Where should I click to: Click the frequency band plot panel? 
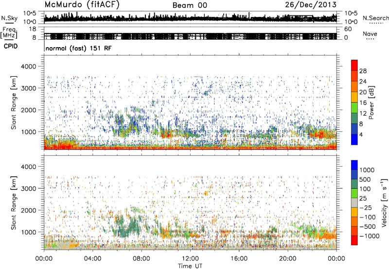pos(190,33)
